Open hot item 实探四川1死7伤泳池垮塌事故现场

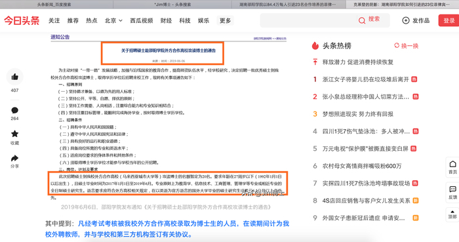point(366,183)
